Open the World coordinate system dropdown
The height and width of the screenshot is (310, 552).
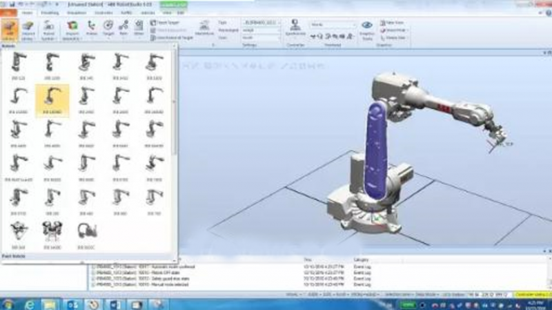point(333,25)
